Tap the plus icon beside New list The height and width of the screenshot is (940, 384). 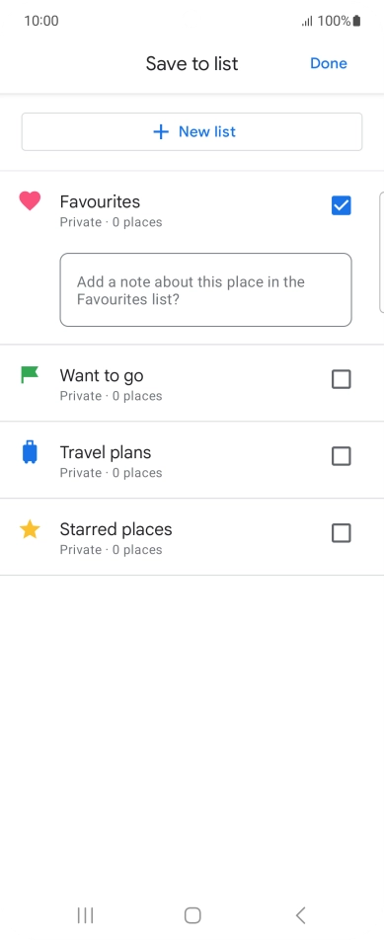point(161,132)
